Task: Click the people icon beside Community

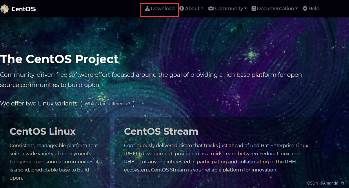Action: tap(211, 8)
